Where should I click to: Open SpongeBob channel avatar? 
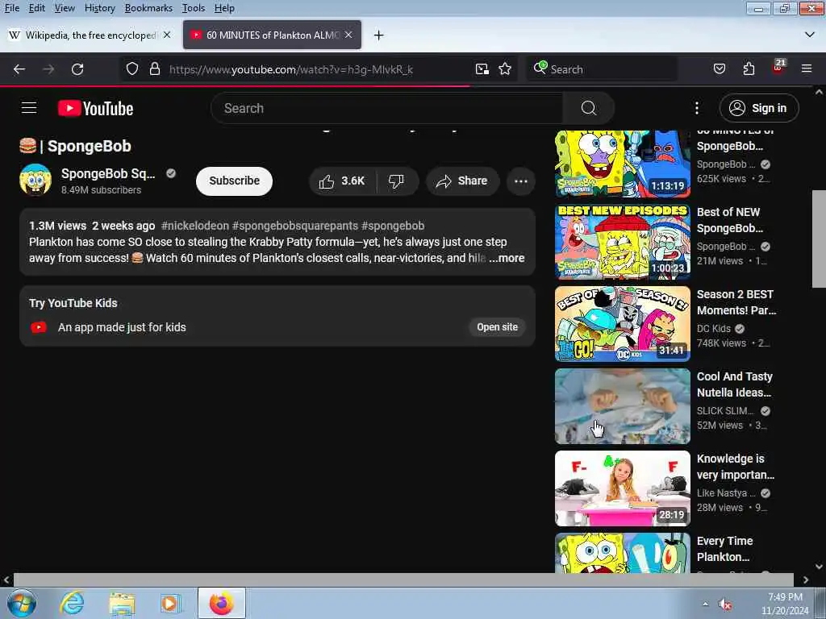click(35, 180)
